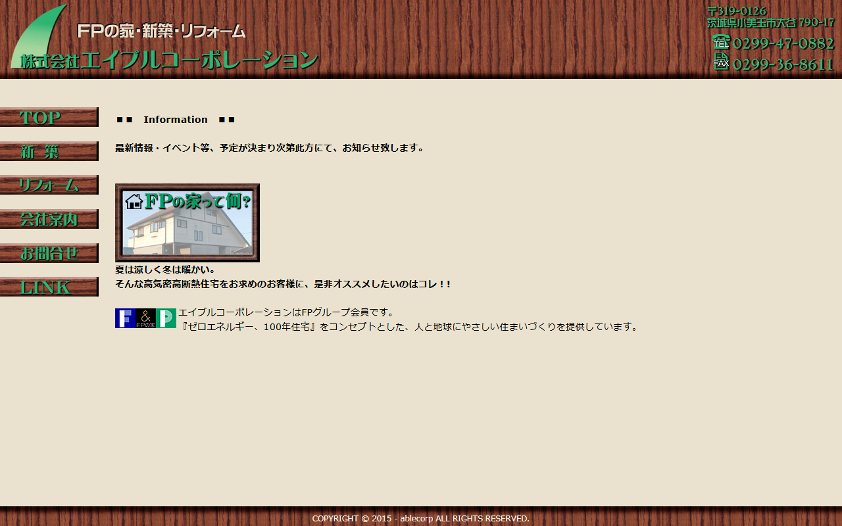Select 会社案内 in the sidebar

[x=49, y=219]
